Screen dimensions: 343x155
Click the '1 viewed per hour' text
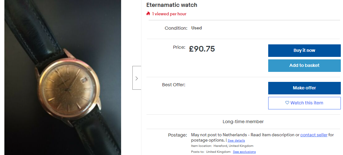coord(169,14)
